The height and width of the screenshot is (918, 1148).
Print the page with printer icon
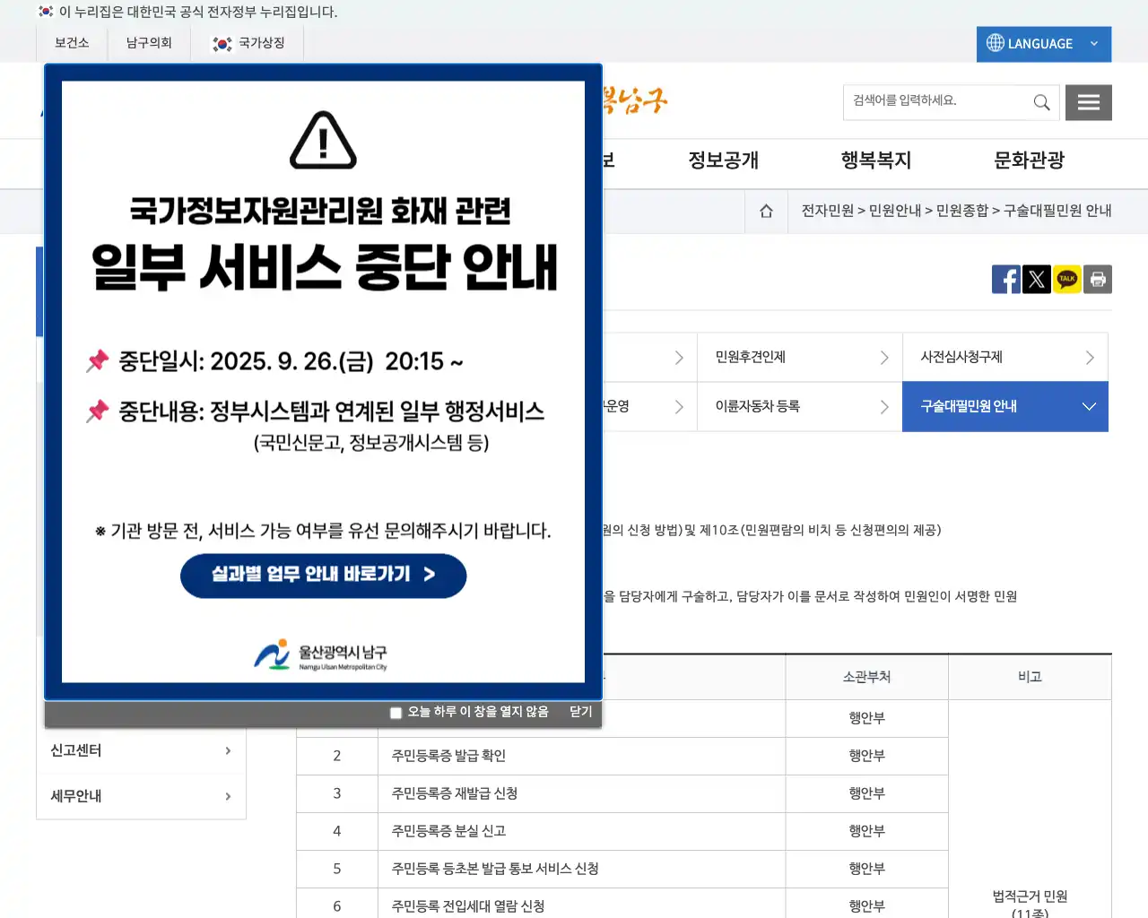point(1098,279)
